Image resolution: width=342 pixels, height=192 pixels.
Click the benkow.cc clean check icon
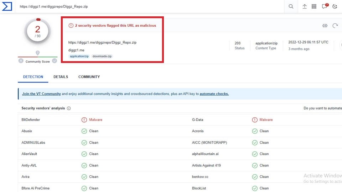click(255, 177)
